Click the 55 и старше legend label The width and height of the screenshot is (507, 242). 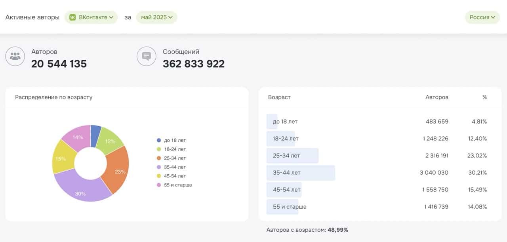point(178,185)
